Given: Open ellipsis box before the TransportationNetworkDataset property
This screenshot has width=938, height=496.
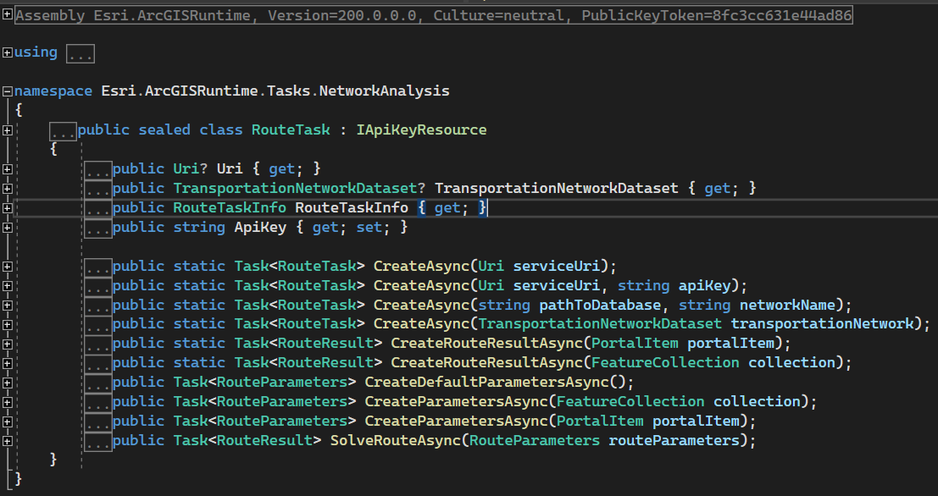Looking at the screenshot, I should pos(97,190).
